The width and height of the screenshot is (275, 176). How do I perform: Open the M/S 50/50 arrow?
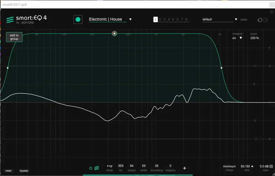tap(252, 166)
